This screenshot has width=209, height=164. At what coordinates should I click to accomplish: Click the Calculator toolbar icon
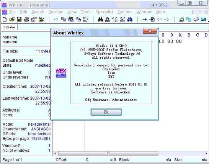pos(203,20)
